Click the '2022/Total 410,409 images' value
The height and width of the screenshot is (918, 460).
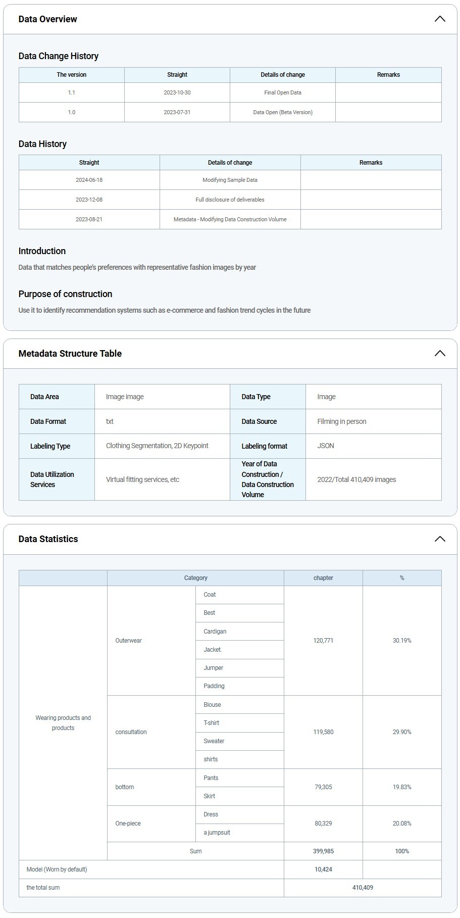(356, 479)
